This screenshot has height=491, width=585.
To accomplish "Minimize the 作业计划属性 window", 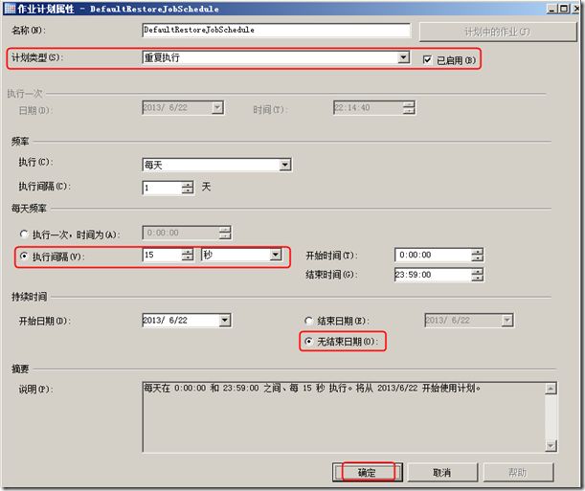I will point(552,9).
